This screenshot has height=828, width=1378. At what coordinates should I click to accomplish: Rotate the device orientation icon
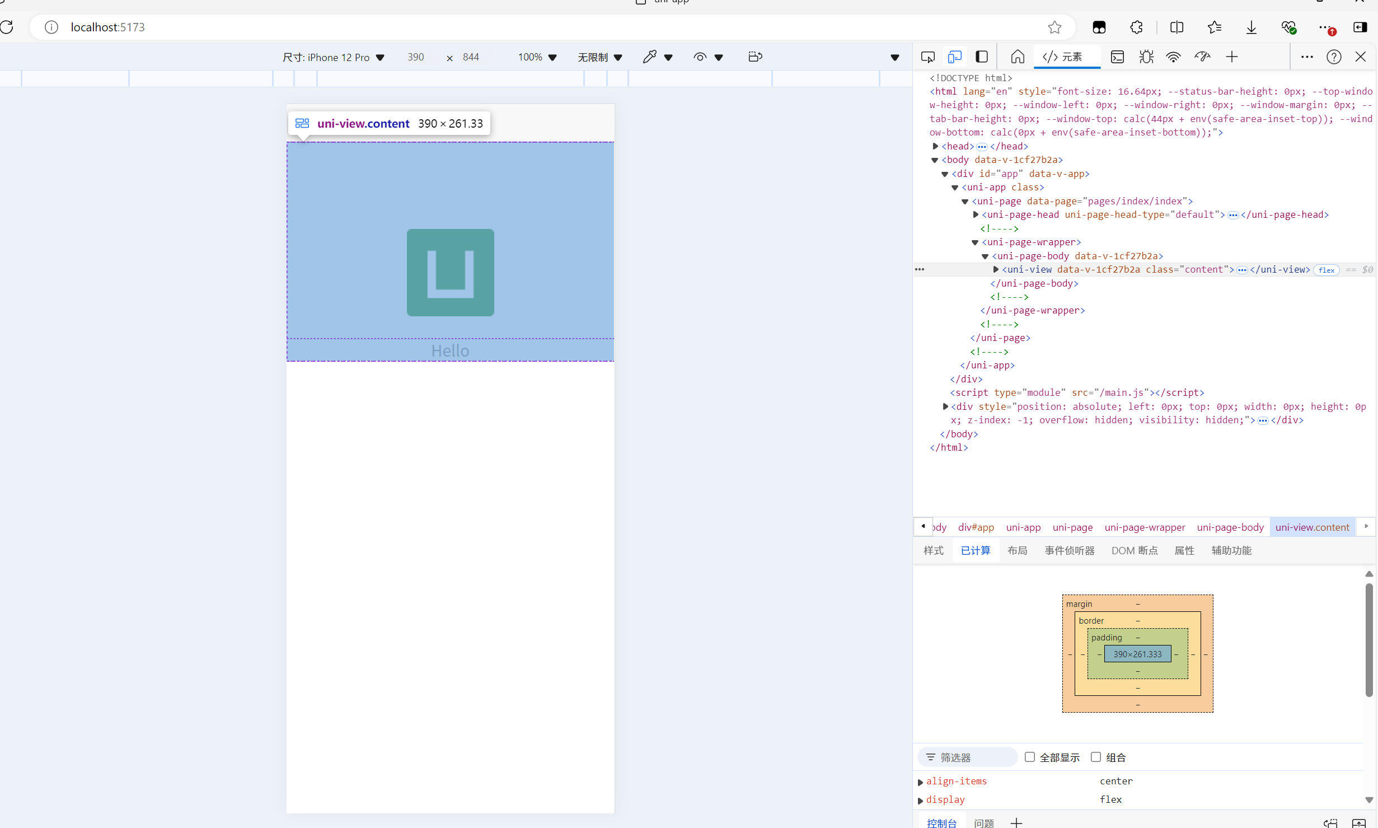755,57
